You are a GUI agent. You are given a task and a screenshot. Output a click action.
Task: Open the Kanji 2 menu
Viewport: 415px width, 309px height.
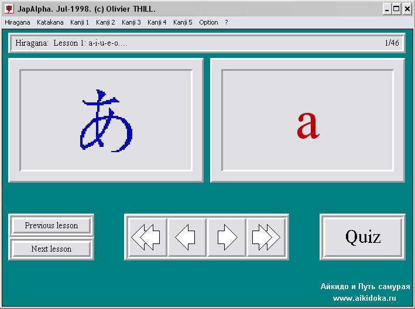pos(105,22)
